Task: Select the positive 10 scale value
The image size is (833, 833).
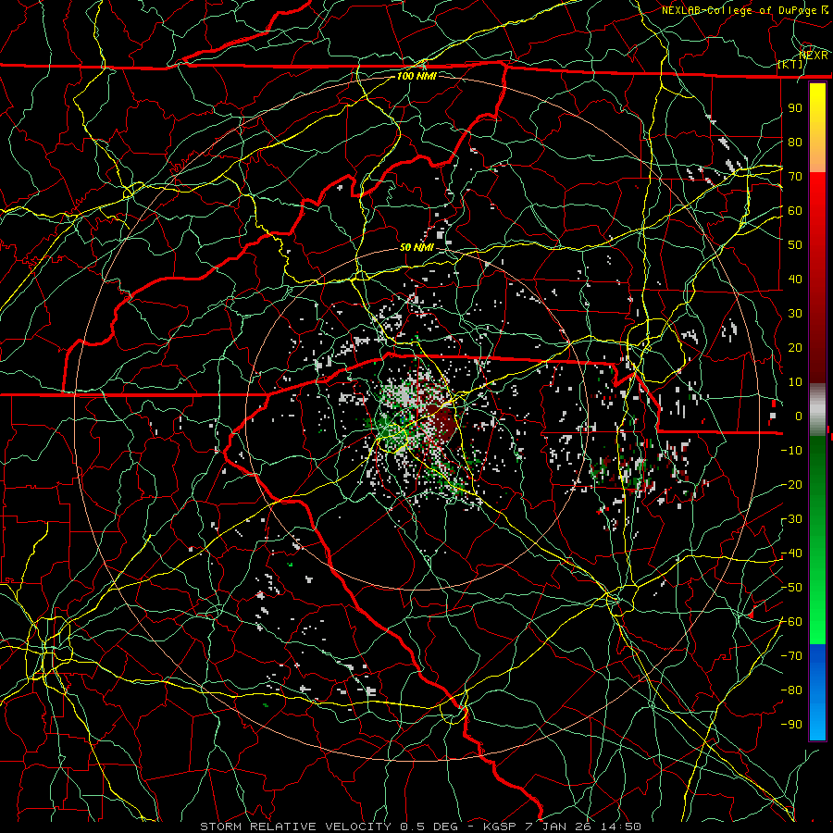Action: 795,382
